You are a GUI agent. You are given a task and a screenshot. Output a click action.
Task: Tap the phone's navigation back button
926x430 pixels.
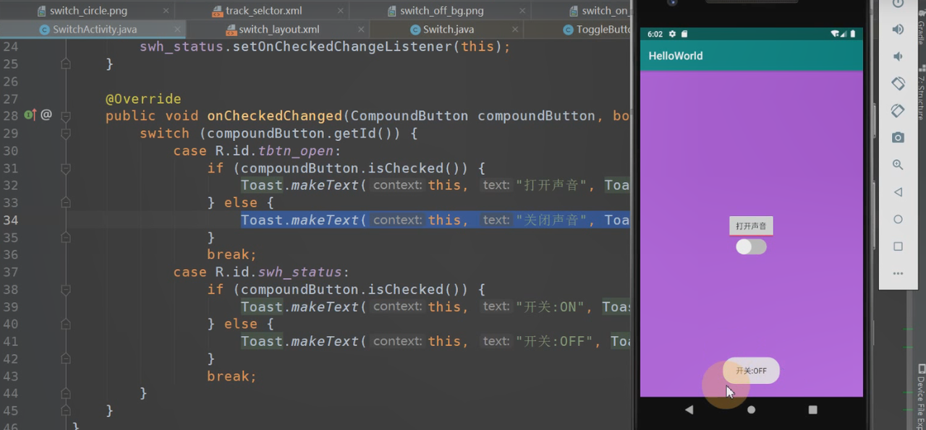tap(689, 410)
